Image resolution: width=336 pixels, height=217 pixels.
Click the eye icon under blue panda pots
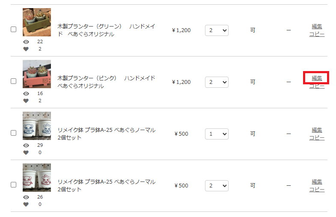point(26,146)
